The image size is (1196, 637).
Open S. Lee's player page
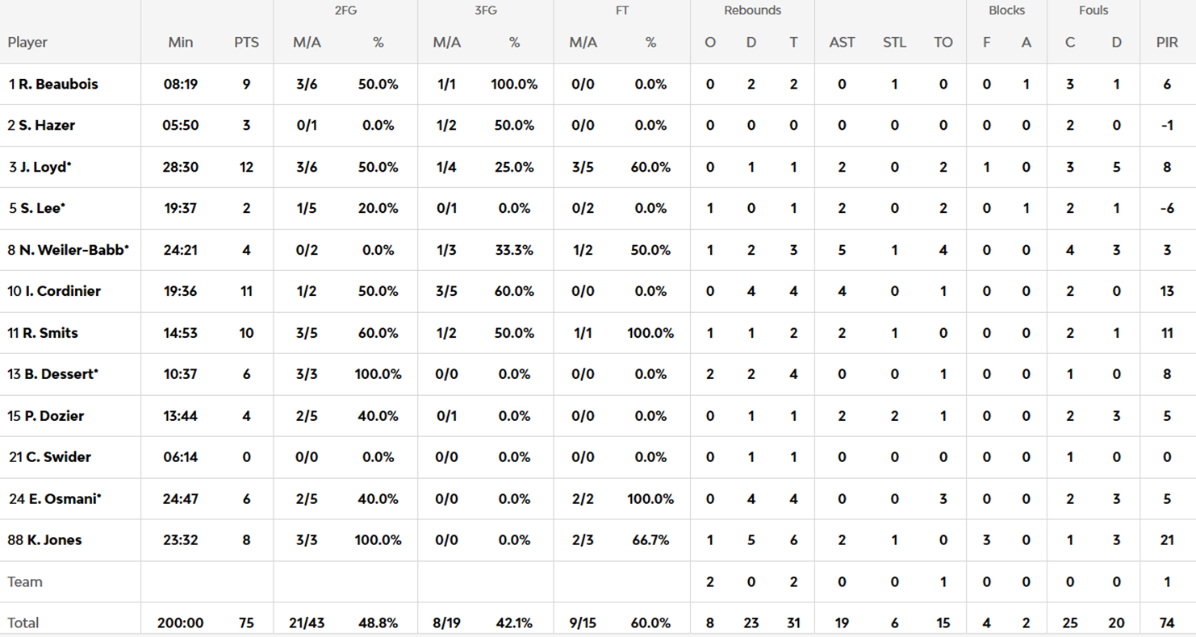(x=42, y=208)
